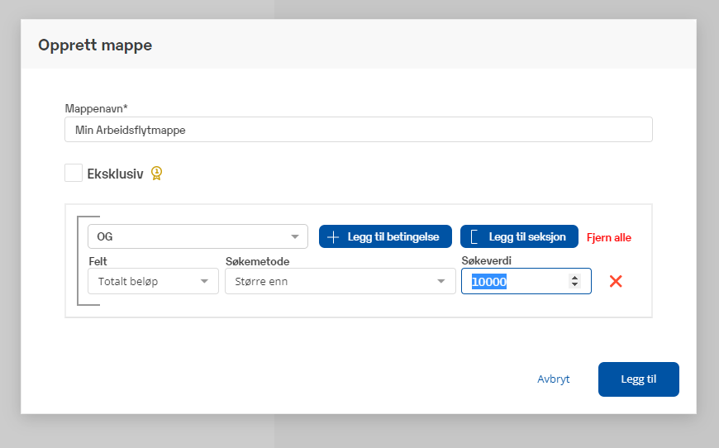Open the OG operator combo box
719x448 pixels.
190,236
